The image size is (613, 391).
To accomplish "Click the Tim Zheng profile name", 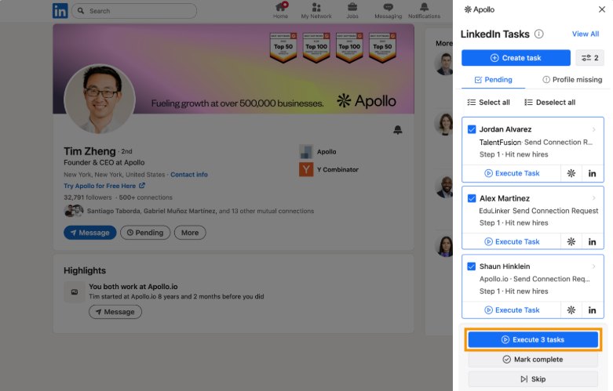I will click(x=89, y=151).
